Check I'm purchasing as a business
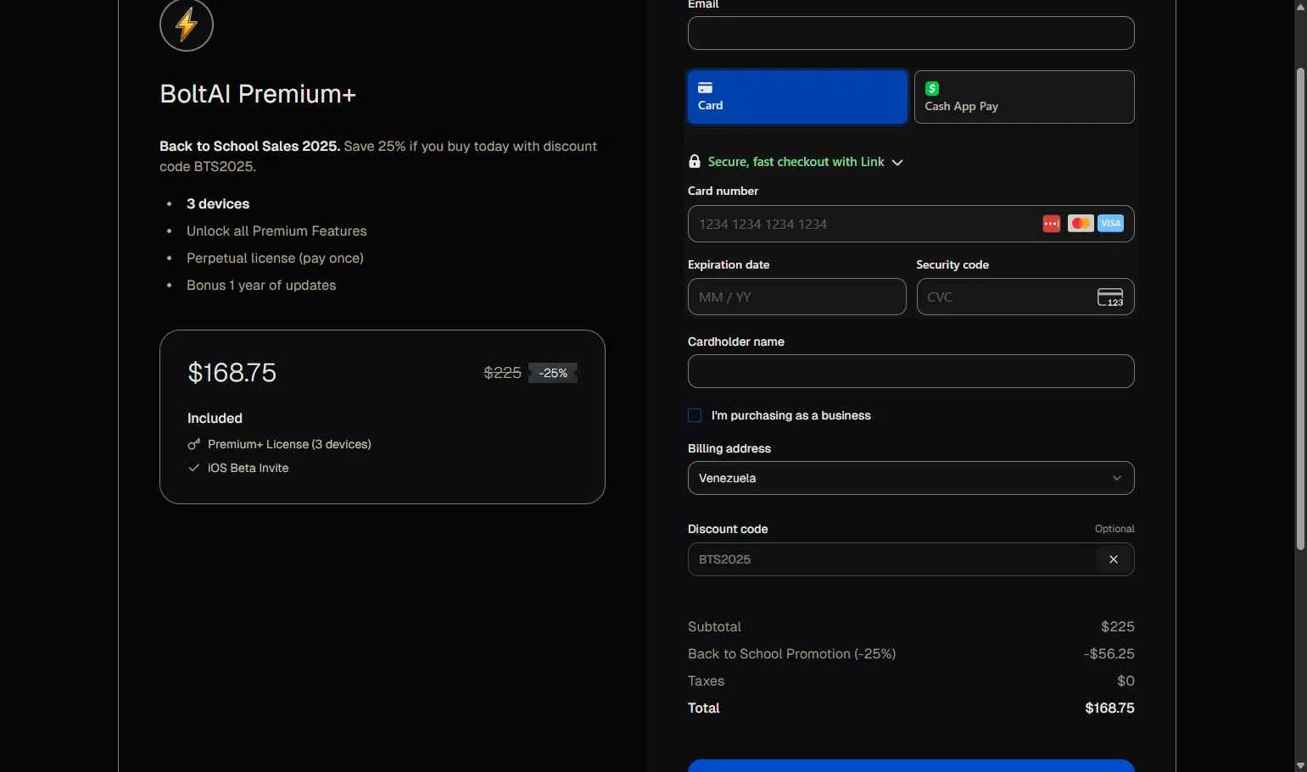Viewport: 1307px width, 772px height. point(695,415)
